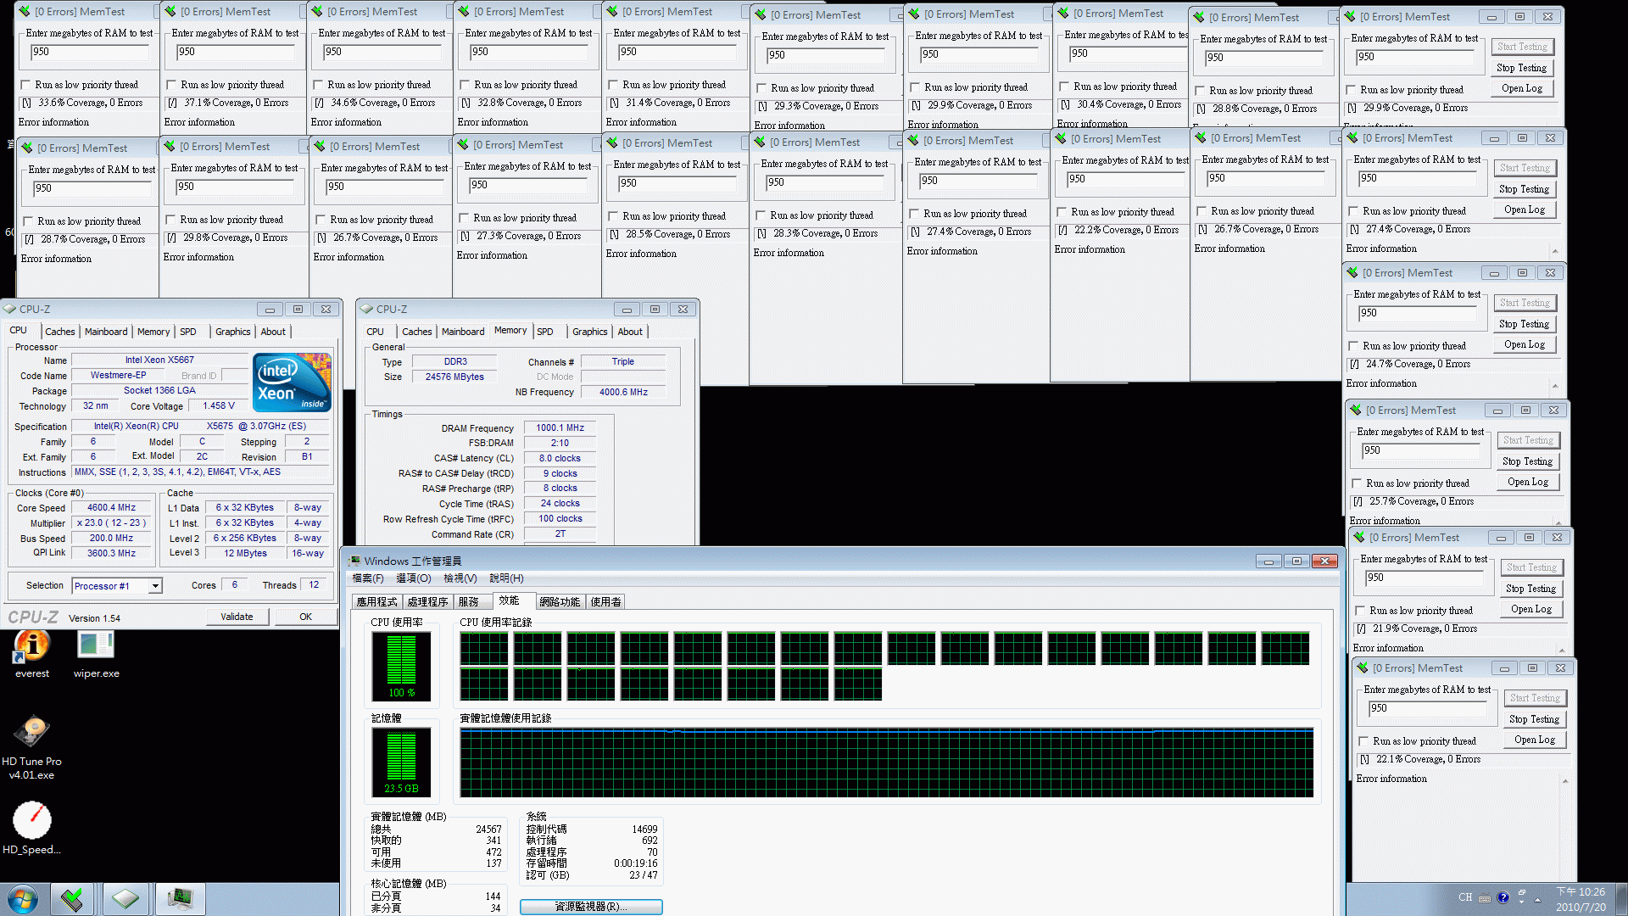Click the memory Size value 24576 MBytes
Screen dimensions: 1628x916
pyautogui.click(x=454, y=377)
